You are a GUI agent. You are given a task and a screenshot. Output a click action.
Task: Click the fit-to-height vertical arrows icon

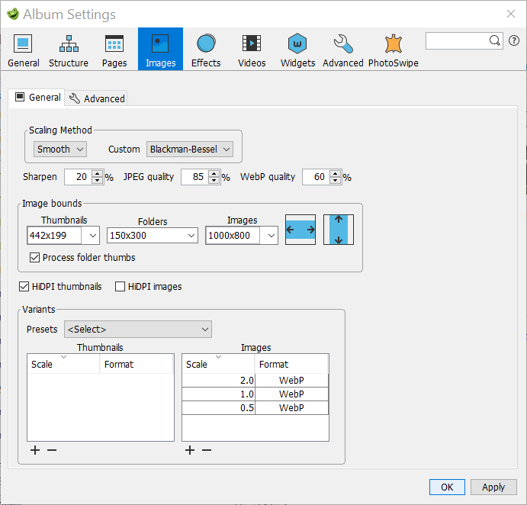[338, 230]
